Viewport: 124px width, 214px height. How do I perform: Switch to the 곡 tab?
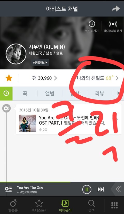(25, 94)
